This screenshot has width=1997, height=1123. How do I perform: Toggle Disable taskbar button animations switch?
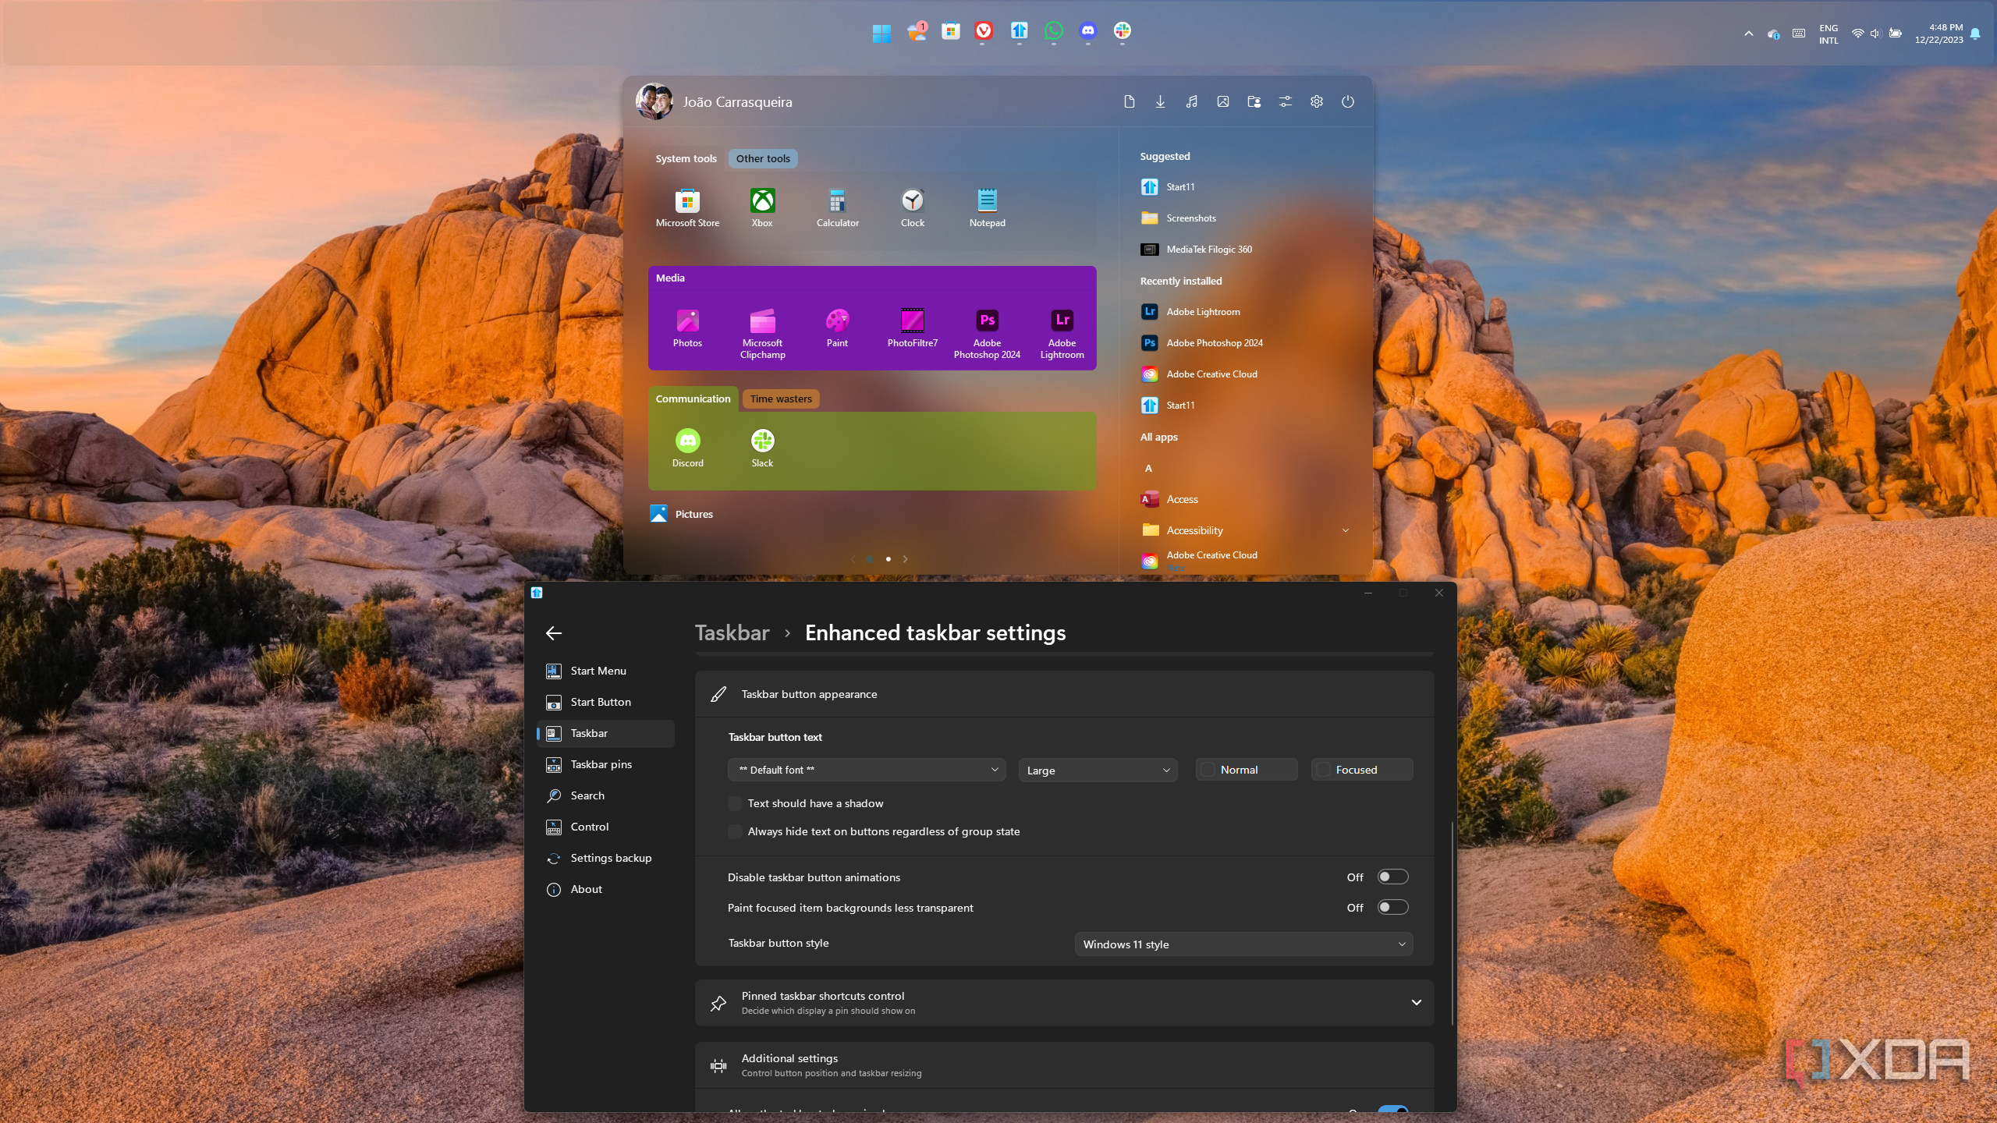1392,877
